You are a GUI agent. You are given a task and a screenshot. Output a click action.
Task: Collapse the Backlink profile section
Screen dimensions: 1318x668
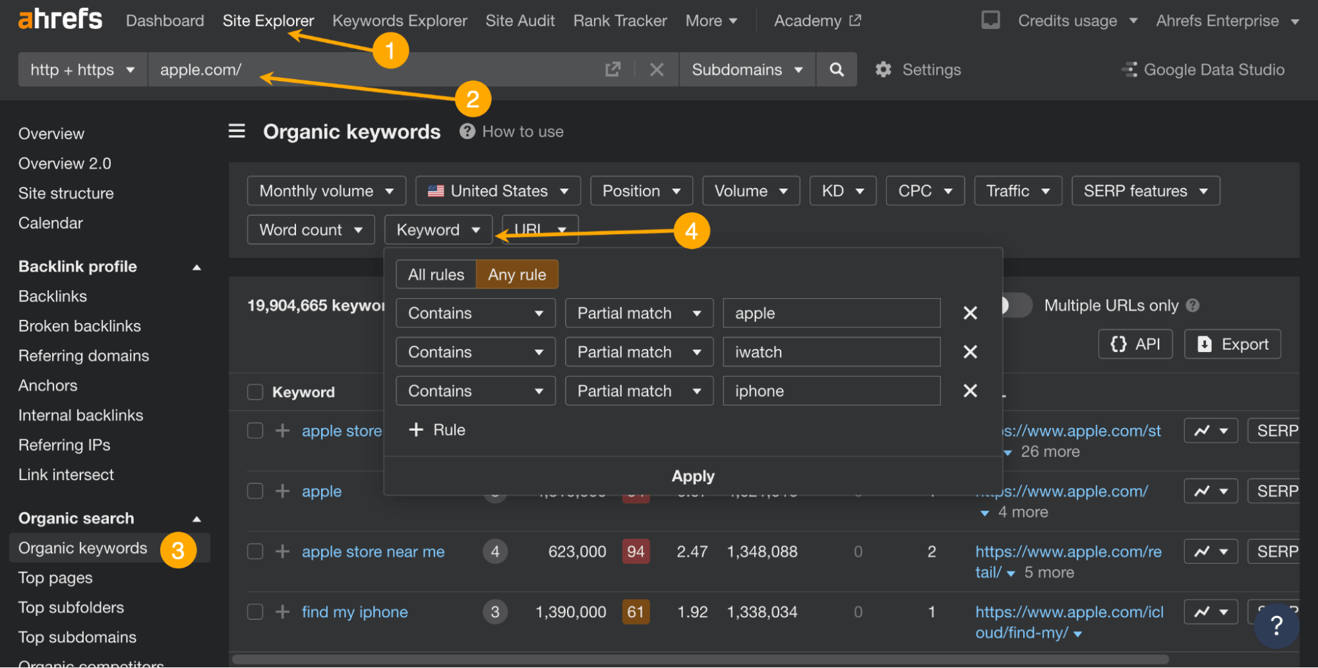tap(196, 267)
